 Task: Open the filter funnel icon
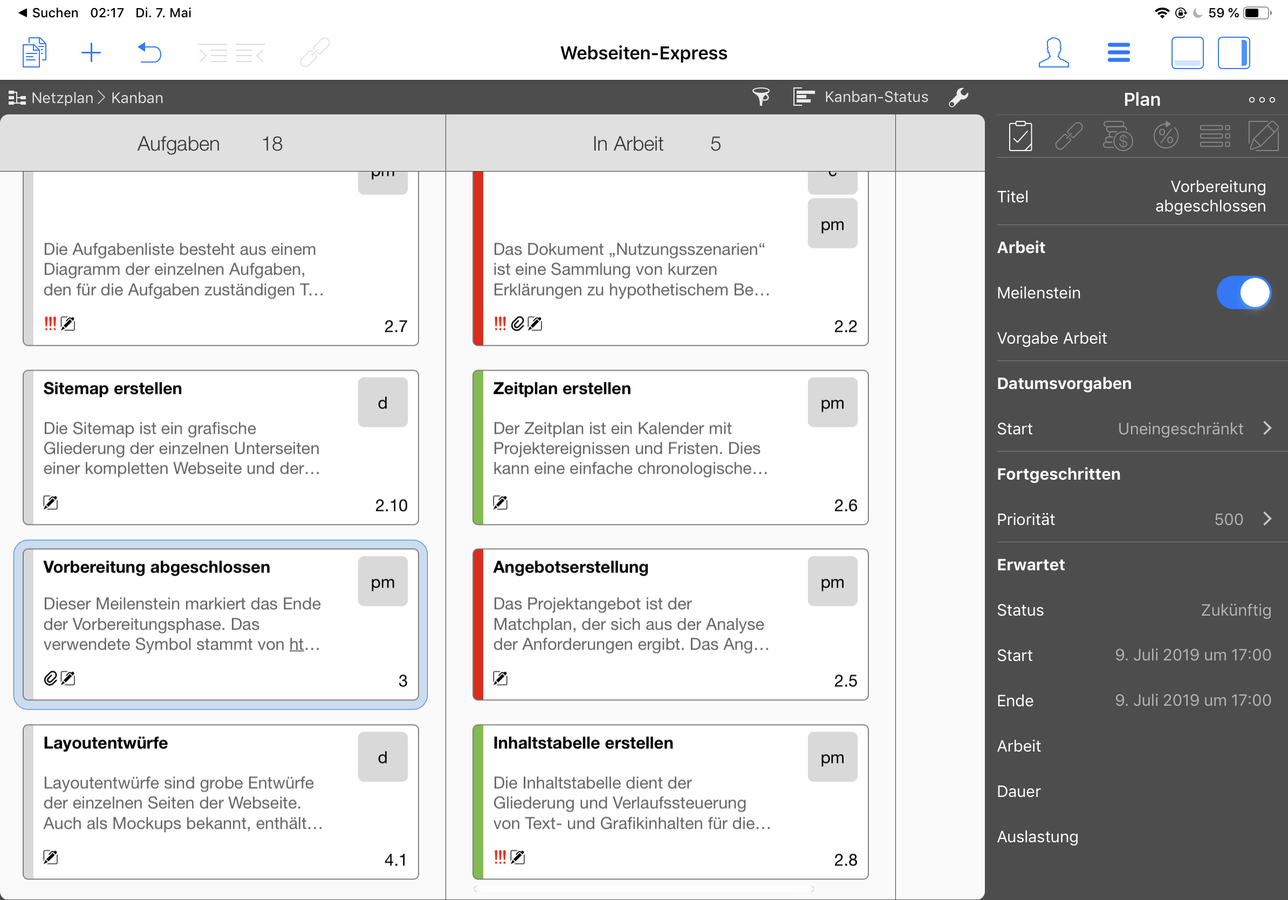click(x=760, y=97)
